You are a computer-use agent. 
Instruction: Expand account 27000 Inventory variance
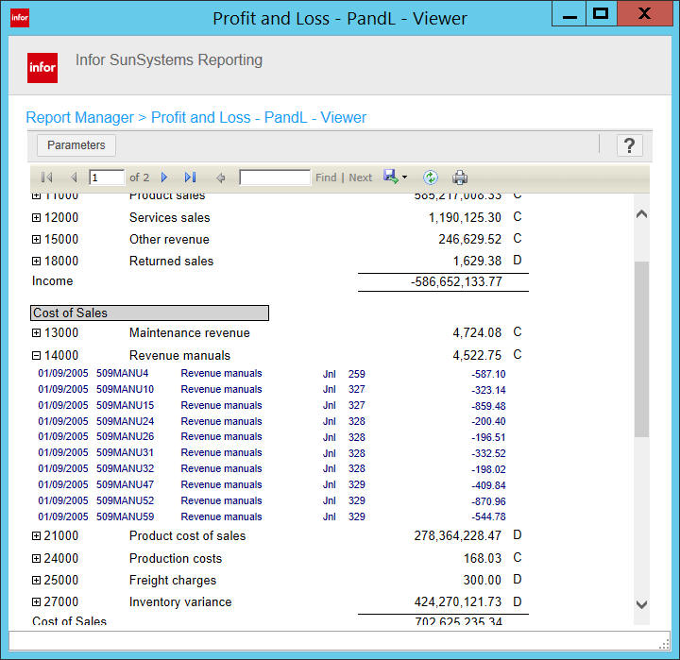(x=37, y=601)
